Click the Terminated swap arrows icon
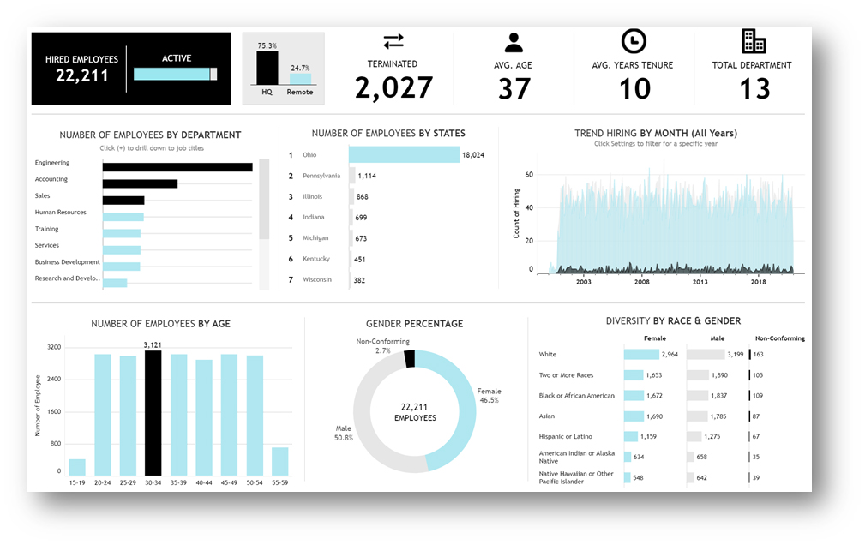 pos(393,41)
